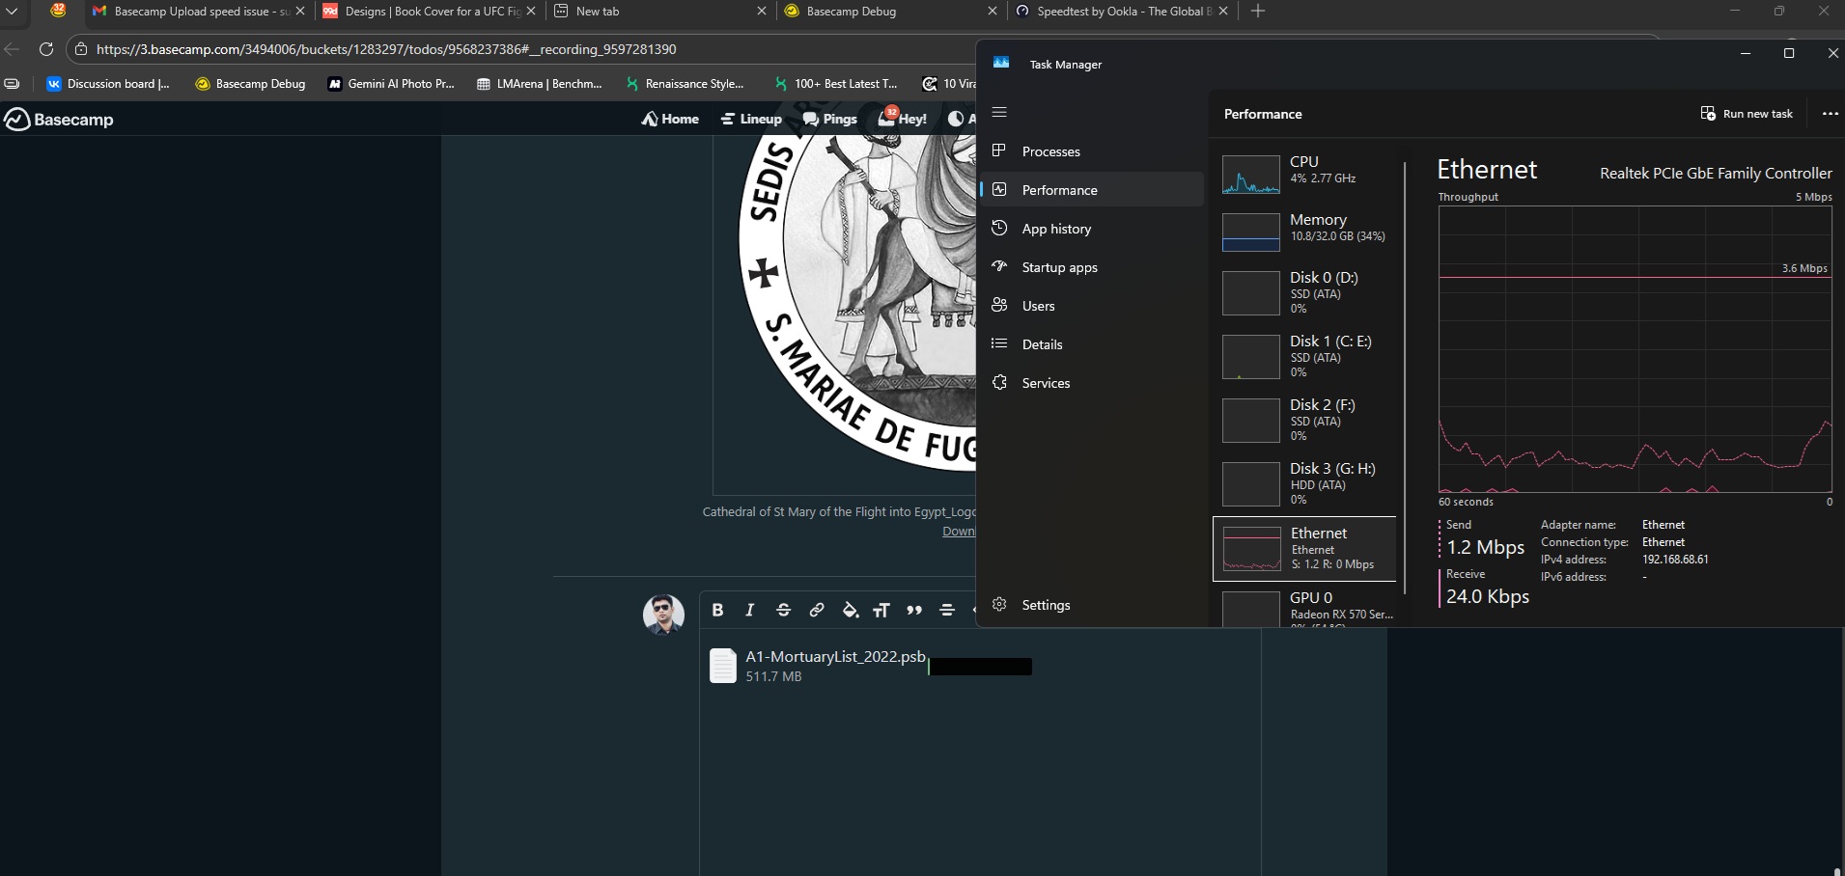Click the text alignment icon
This screenshot has height=876, width=1845.
947,610
